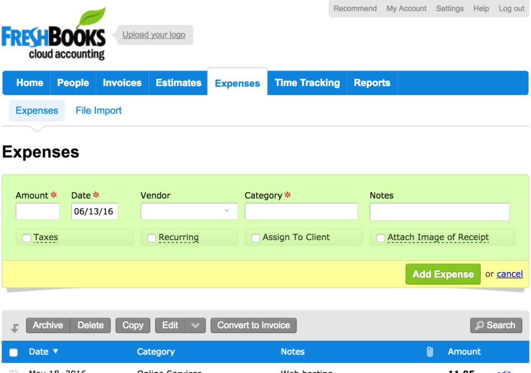The image size is (531, 373).
Task: Click the Upload your logo link
Action: (153, 35)
